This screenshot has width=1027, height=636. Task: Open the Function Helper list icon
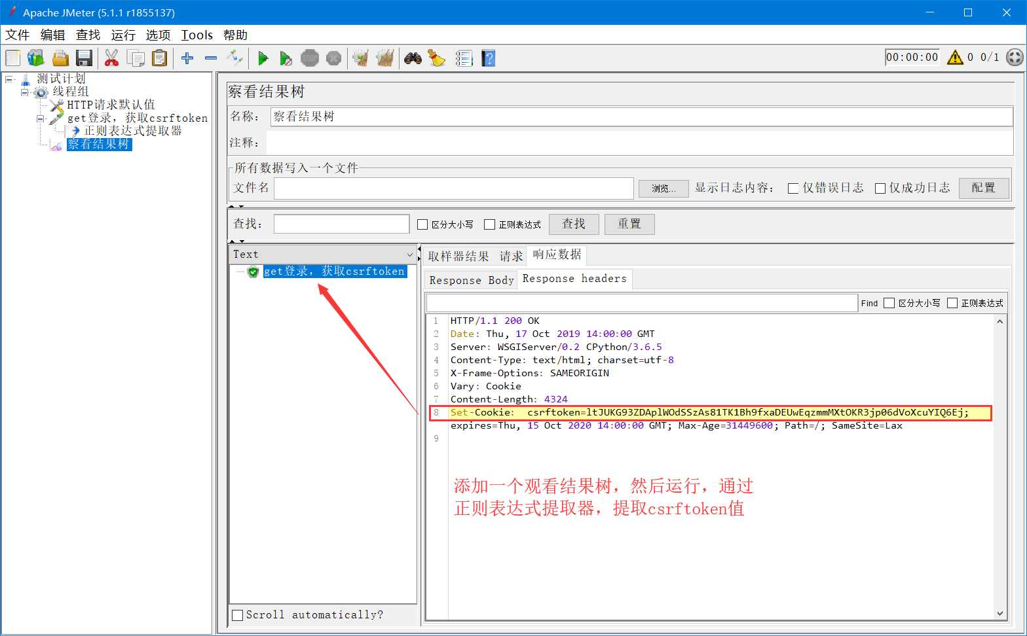point(464,58)
